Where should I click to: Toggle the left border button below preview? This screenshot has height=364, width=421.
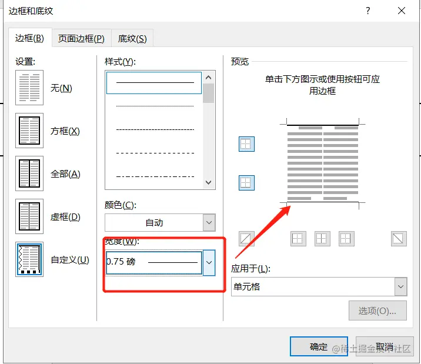pos(298,239)
